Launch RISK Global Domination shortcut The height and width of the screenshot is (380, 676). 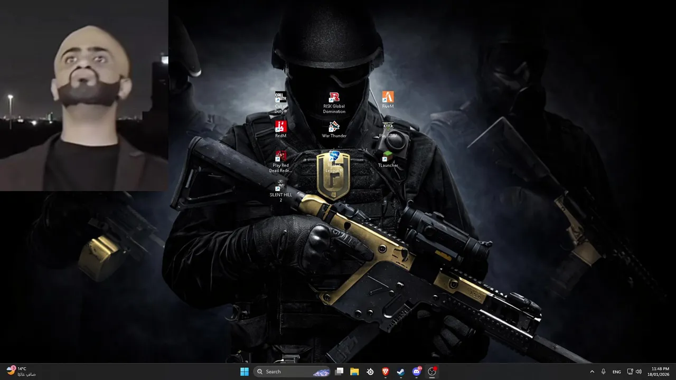coord(334,102)
